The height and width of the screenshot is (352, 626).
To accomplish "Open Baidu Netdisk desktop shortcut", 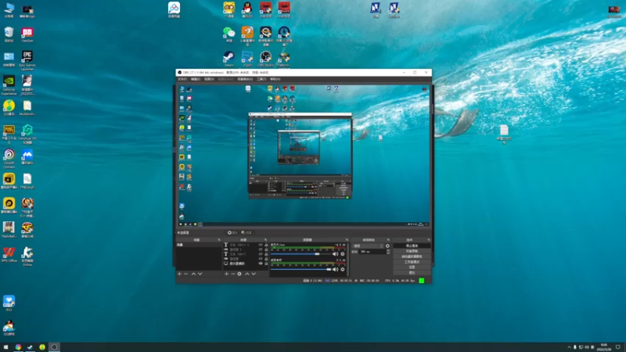I will (174, 9).
